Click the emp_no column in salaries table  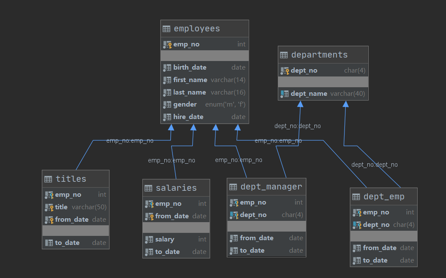tap(176, 204)
